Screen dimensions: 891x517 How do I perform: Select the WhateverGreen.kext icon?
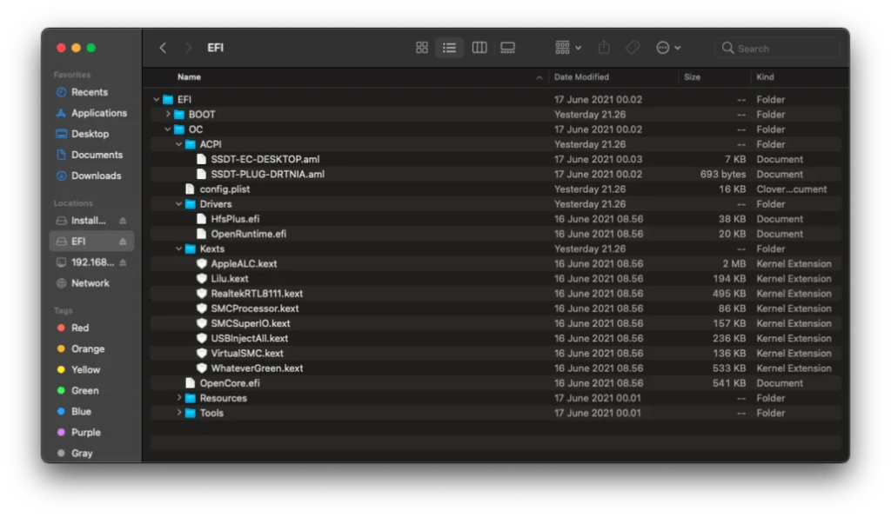(201, 368)
